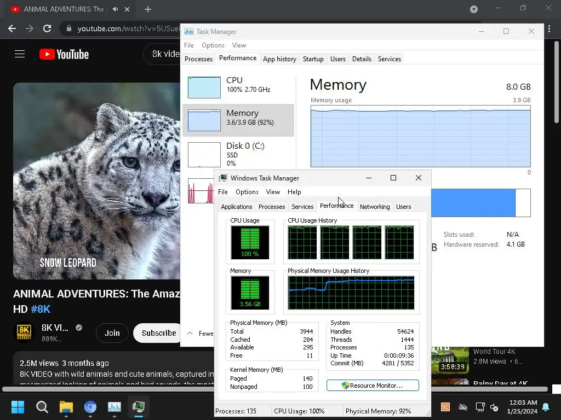Open the notification bell in tray
This screenshot has height=420, width=561.
[546, 407]
